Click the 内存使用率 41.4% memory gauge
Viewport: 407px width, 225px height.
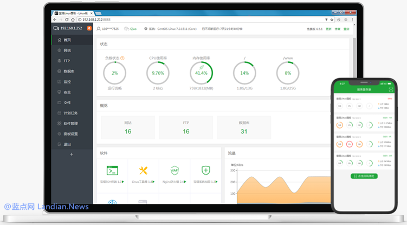tap(201, 73)
